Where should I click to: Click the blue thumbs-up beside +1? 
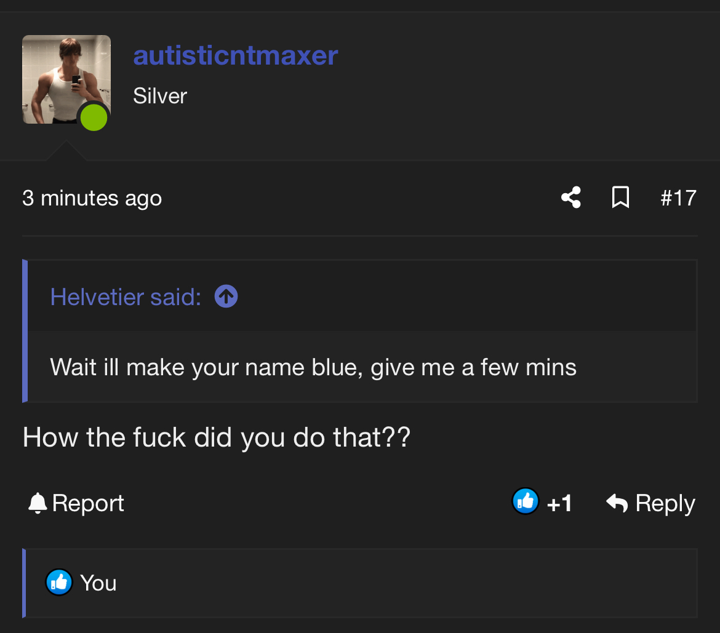pos(526,502)
